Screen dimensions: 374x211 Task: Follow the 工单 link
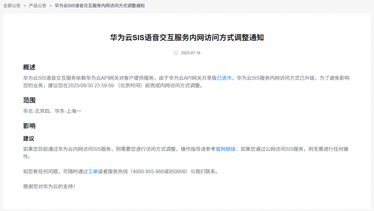(93, 171)
